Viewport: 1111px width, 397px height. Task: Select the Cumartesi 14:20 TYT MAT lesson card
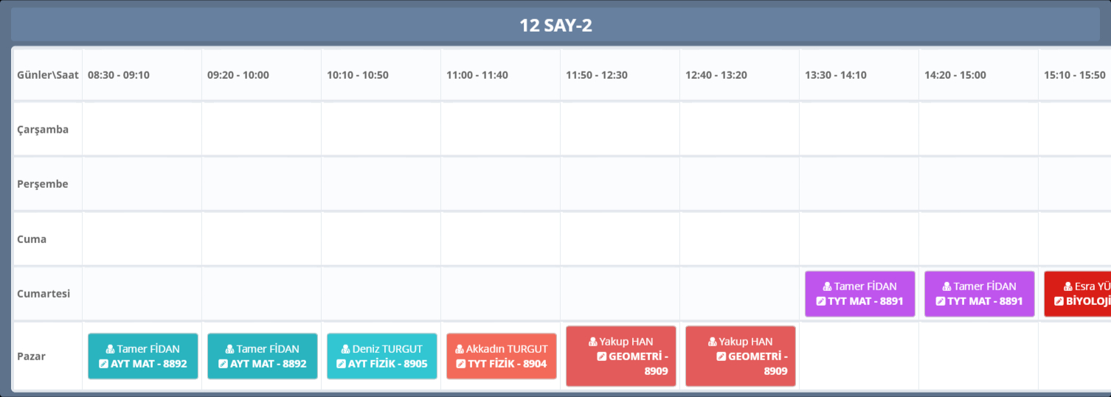point(979,293)
